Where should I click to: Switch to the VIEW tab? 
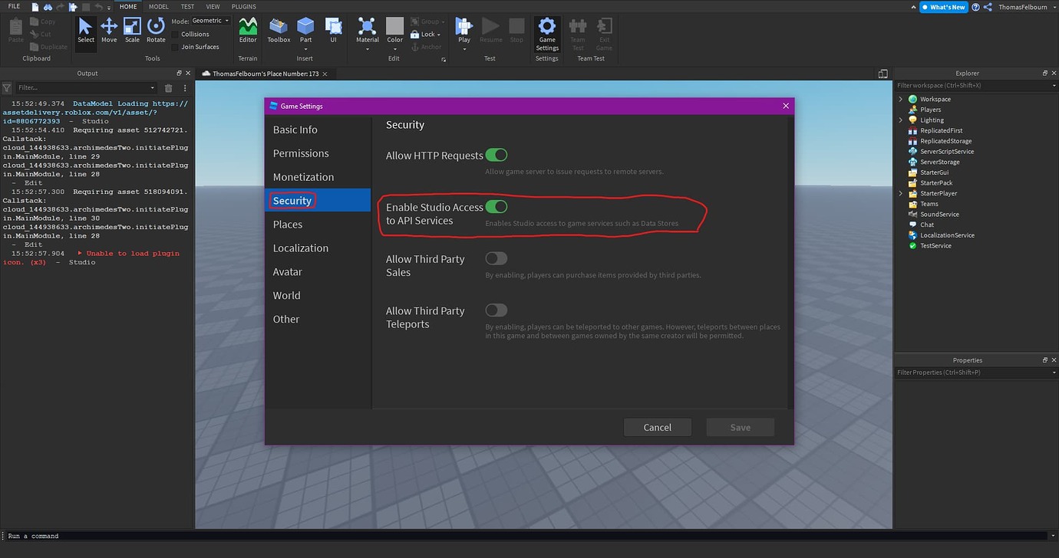click(213, 6)
